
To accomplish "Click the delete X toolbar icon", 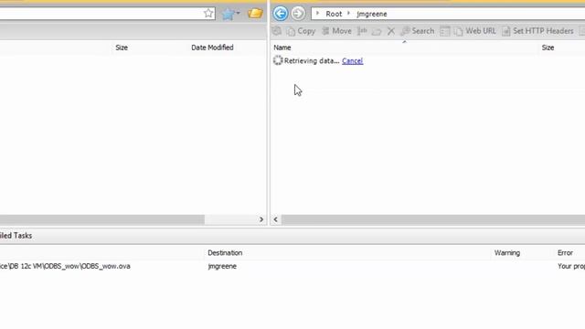I will pyautogui.click(x=391, y=31).
